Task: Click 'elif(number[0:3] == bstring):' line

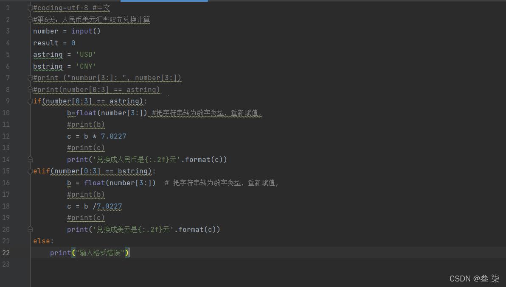Action: (94, 171)
